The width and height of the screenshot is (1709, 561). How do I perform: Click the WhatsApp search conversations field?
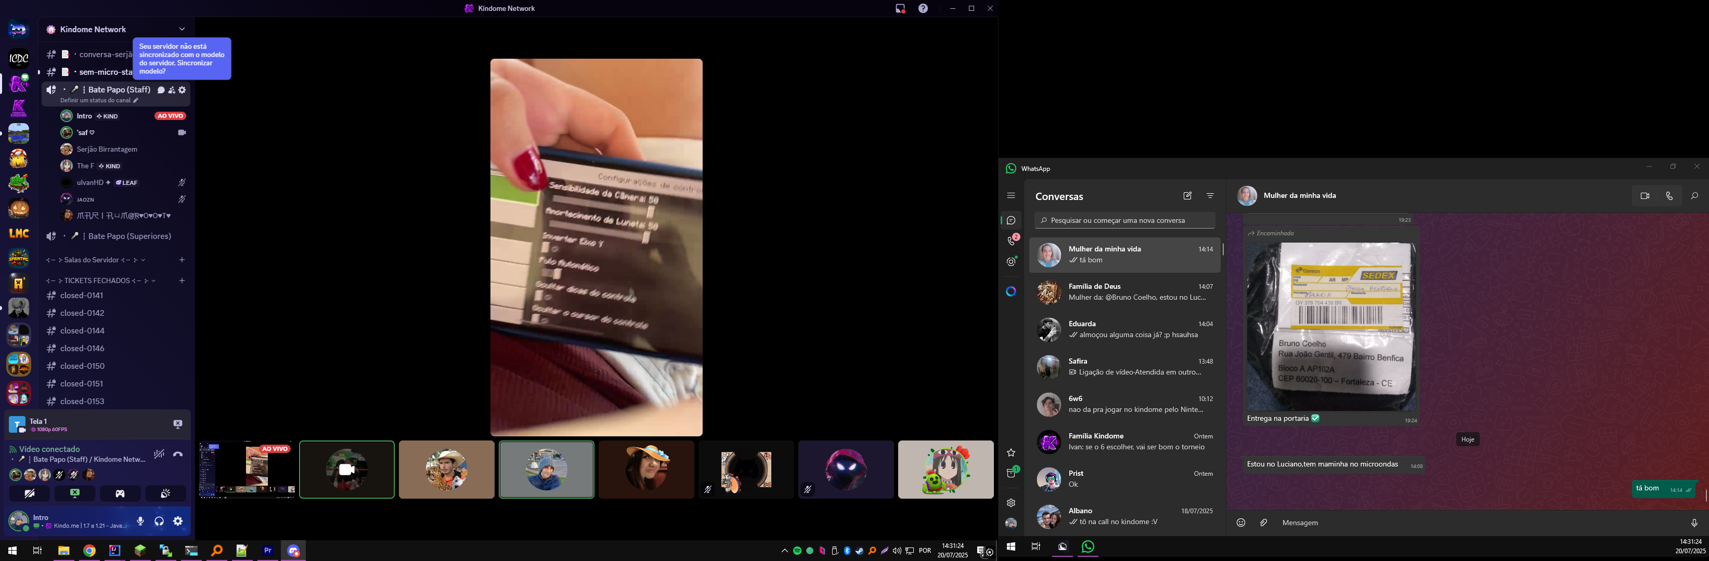point(1124,221)
